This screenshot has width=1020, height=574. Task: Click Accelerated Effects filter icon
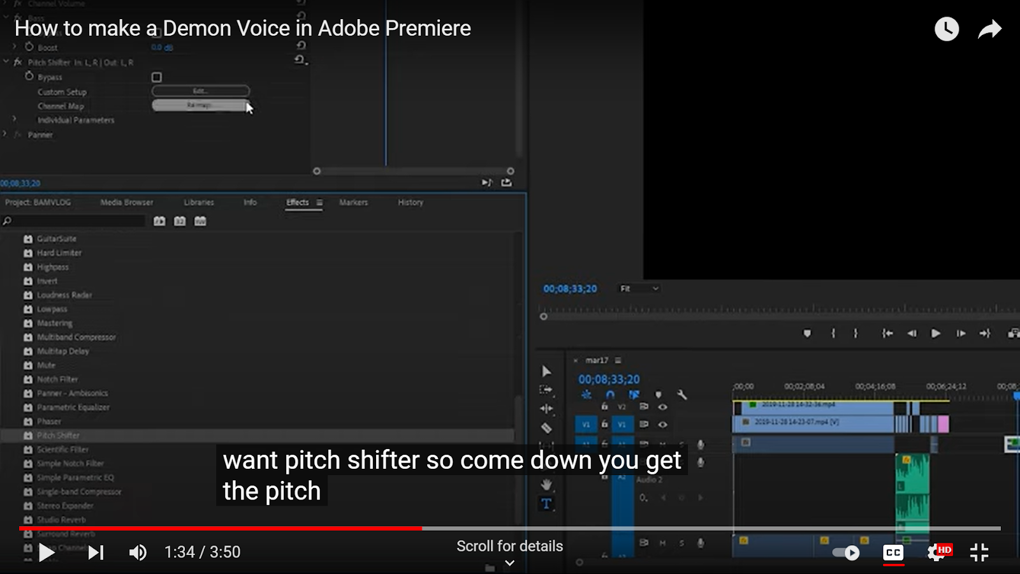click(x=159, y=221)
